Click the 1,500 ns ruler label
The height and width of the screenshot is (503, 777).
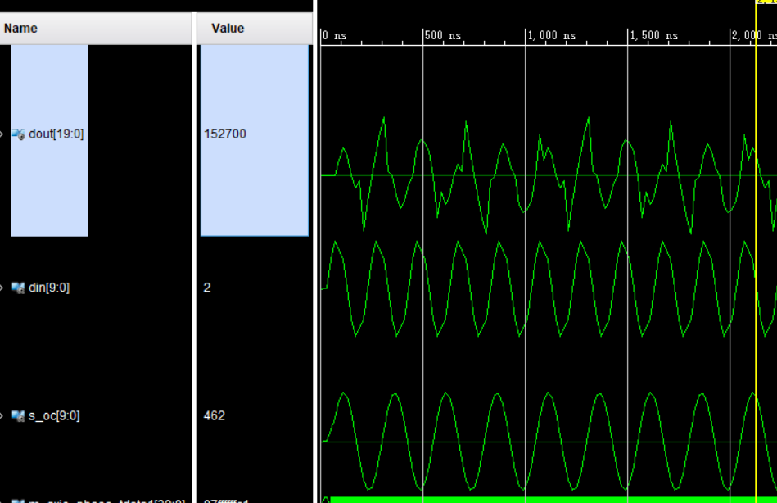tap(654, 35)
